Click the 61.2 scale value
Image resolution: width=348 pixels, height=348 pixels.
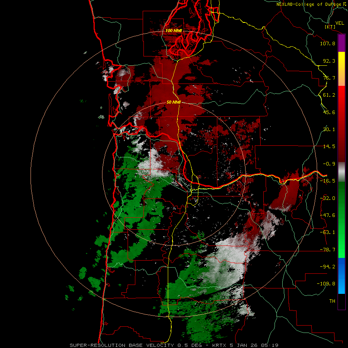pos(329,95)
